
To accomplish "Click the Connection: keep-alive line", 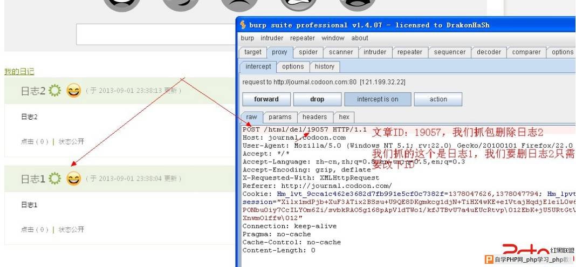I will pyautogui.click(x=290, y=226).
